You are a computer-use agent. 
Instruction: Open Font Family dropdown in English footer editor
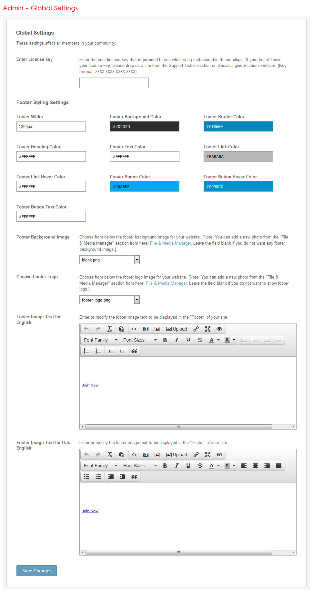[100, 340]
